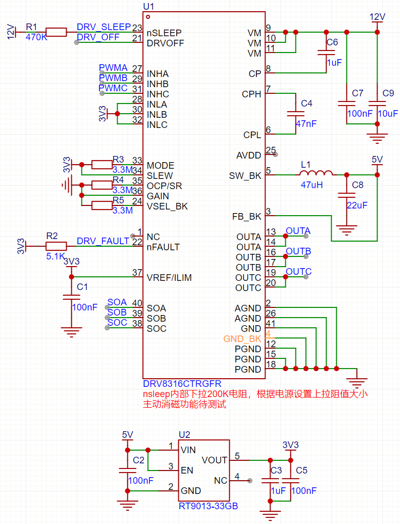Click red nsleep pull-down note text
400x524 pixels.
[x=255, y=394]
